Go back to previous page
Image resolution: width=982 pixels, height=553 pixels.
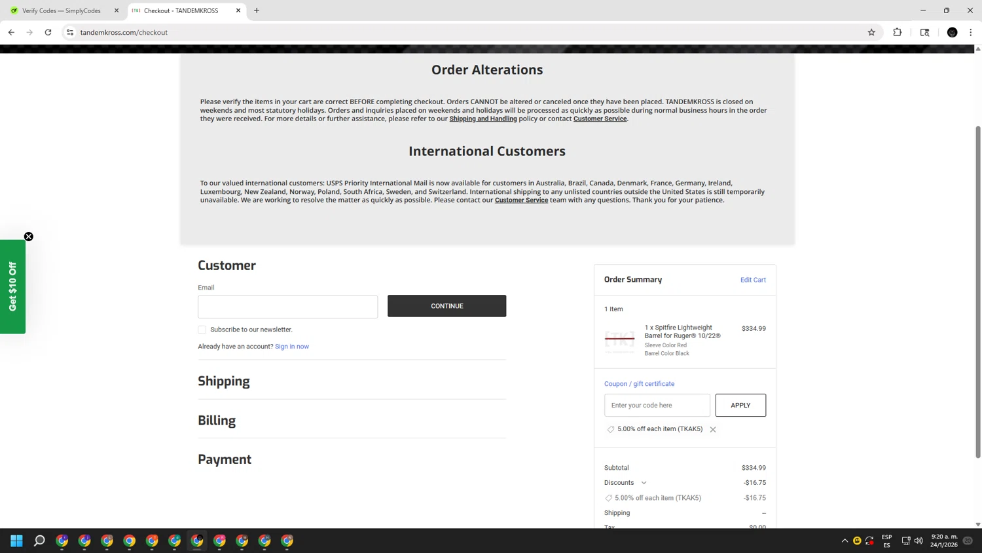11,32
